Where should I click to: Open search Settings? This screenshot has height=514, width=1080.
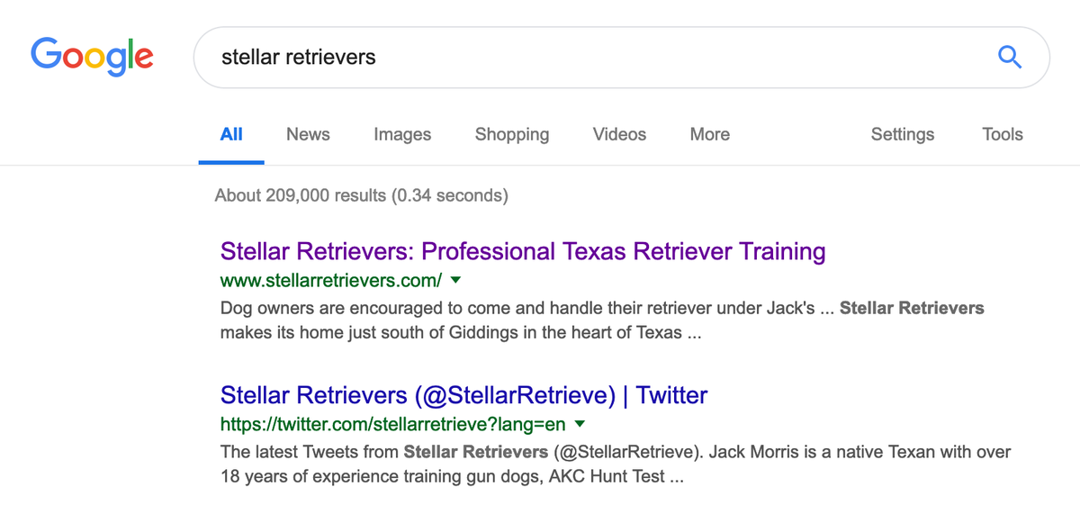point(902,134)
